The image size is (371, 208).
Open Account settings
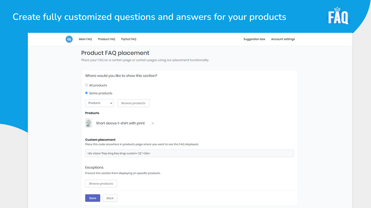(283, 39)
